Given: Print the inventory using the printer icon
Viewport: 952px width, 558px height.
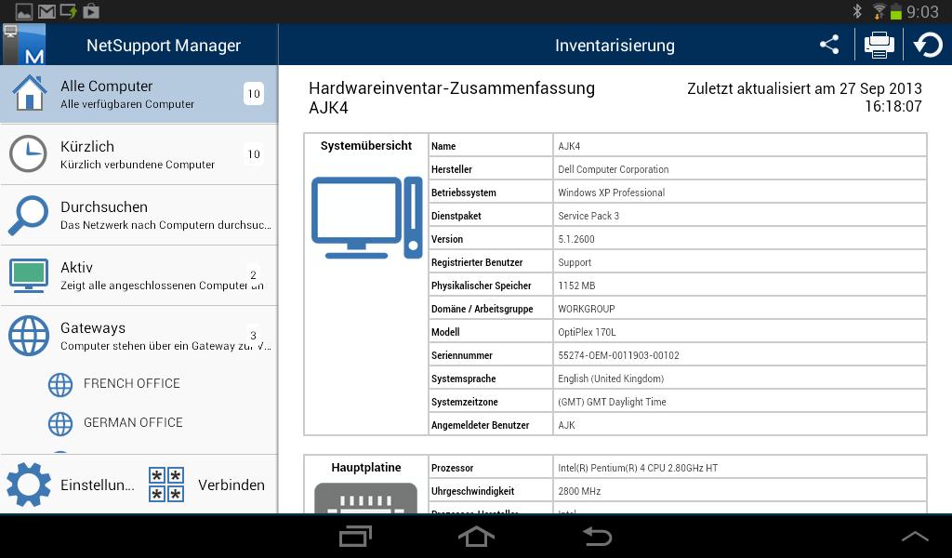Looking at the screenshot, I should click(x=879, y=45).
